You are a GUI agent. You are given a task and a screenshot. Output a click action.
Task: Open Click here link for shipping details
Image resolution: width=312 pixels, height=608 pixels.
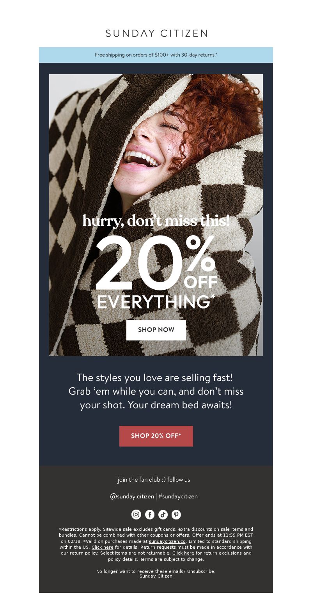point(103,547)
